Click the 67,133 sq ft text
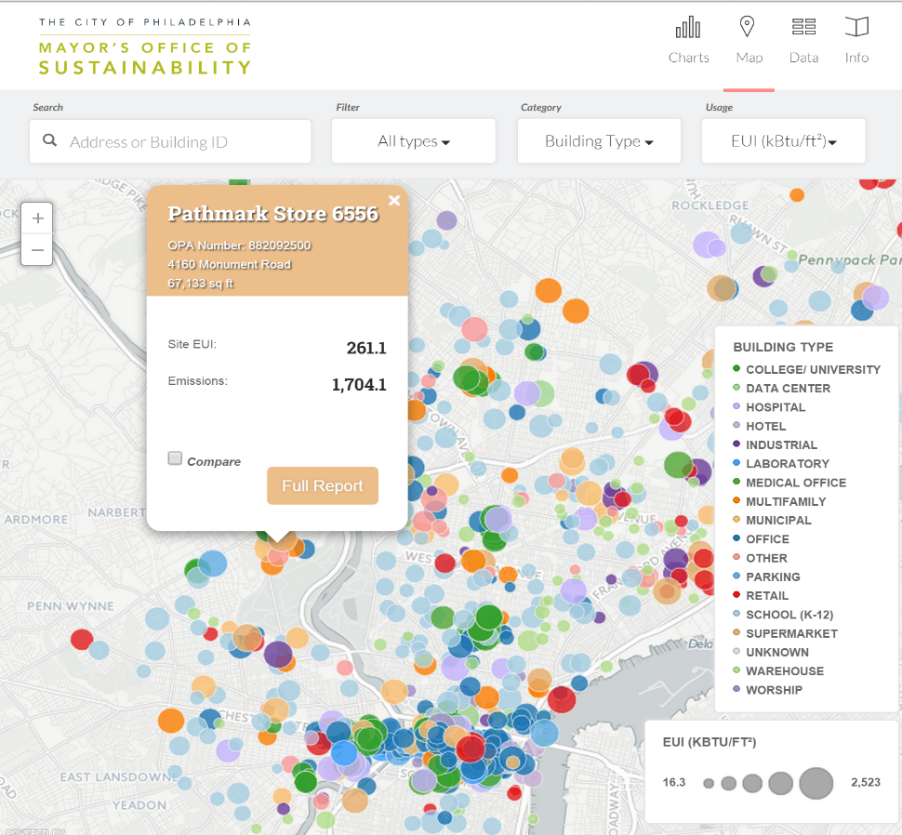 tap(201, 284)
